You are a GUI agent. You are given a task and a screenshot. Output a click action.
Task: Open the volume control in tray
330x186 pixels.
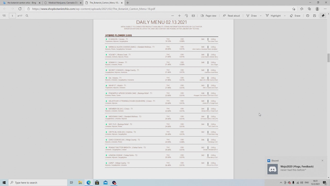302,183
